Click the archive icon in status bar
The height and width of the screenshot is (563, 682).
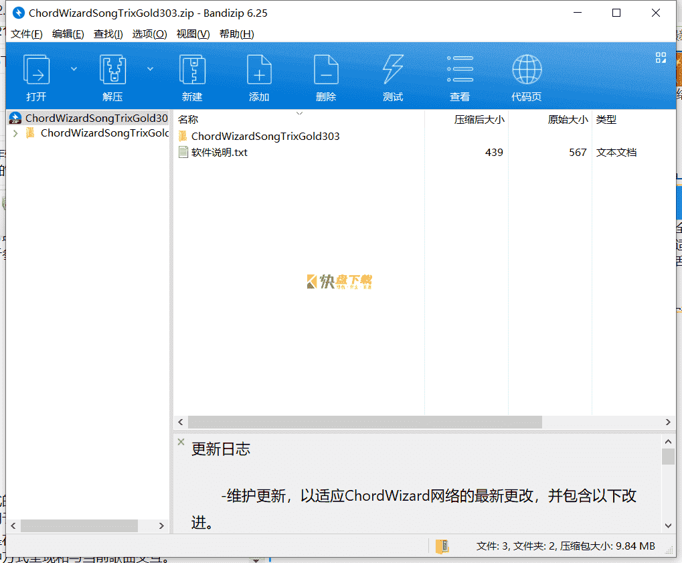(442, 546)
